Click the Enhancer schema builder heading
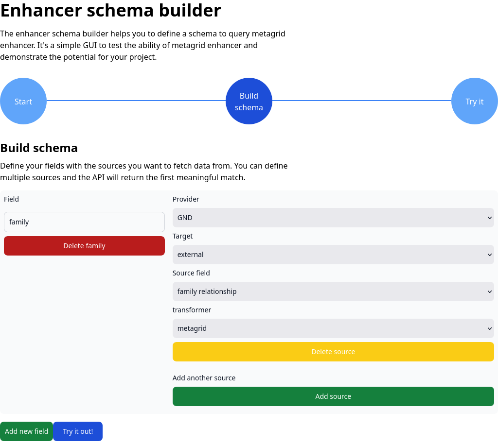This screenshot has height=445, width=498. point(110,10)
